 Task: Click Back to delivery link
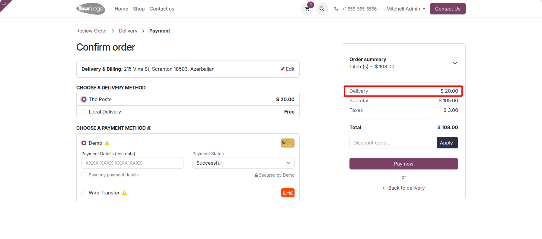tap(406, 188)
